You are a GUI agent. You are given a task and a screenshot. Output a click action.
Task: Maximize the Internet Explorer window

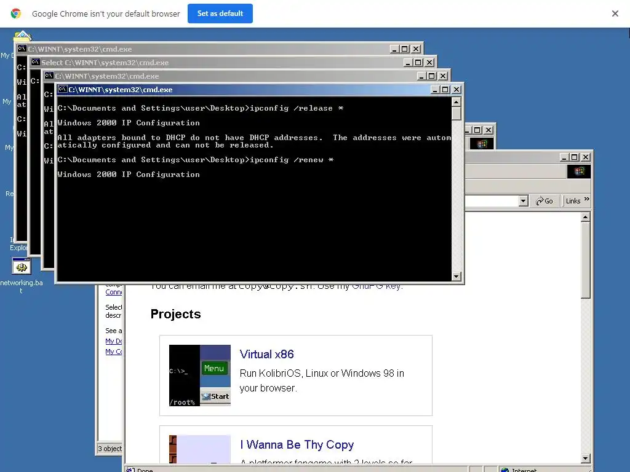(x=575, y=157)
